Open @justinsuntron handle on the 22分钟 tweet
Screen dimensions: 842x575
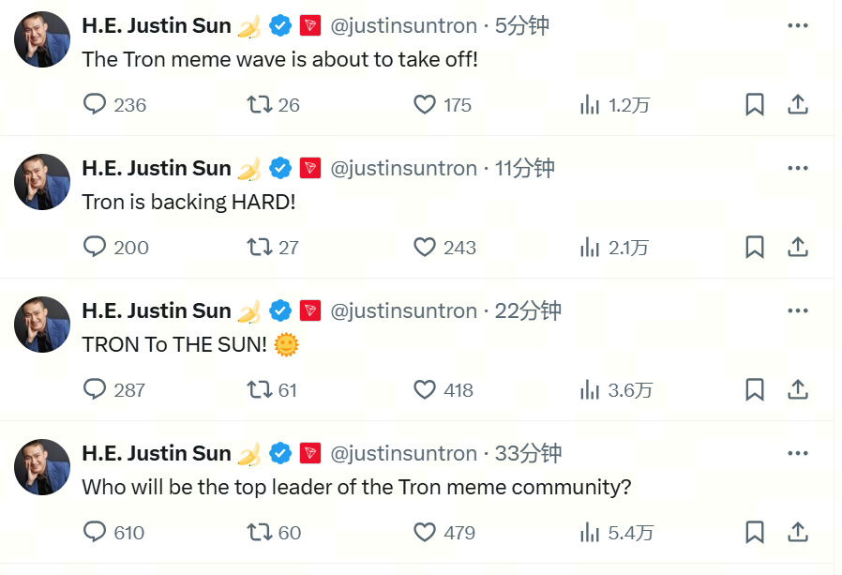tap(403, 310)
